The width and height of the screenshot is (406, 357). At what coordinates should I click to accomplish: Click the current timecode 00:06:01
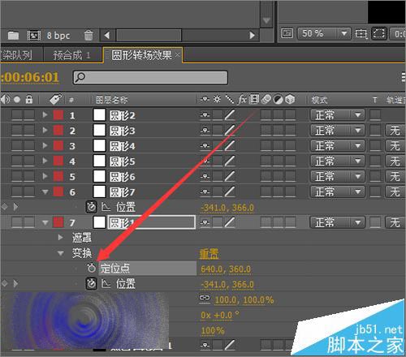click(30, 77)
